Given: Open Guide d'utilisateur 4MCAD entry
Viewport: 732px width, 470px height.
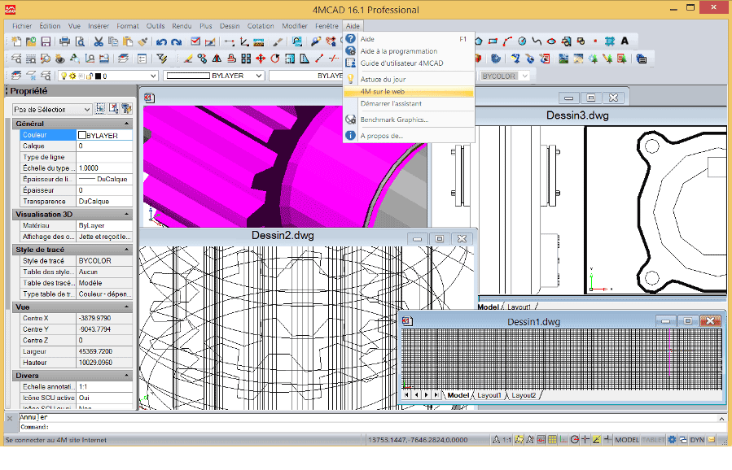Looking at the screenshot, I should [x=409, y=63].
